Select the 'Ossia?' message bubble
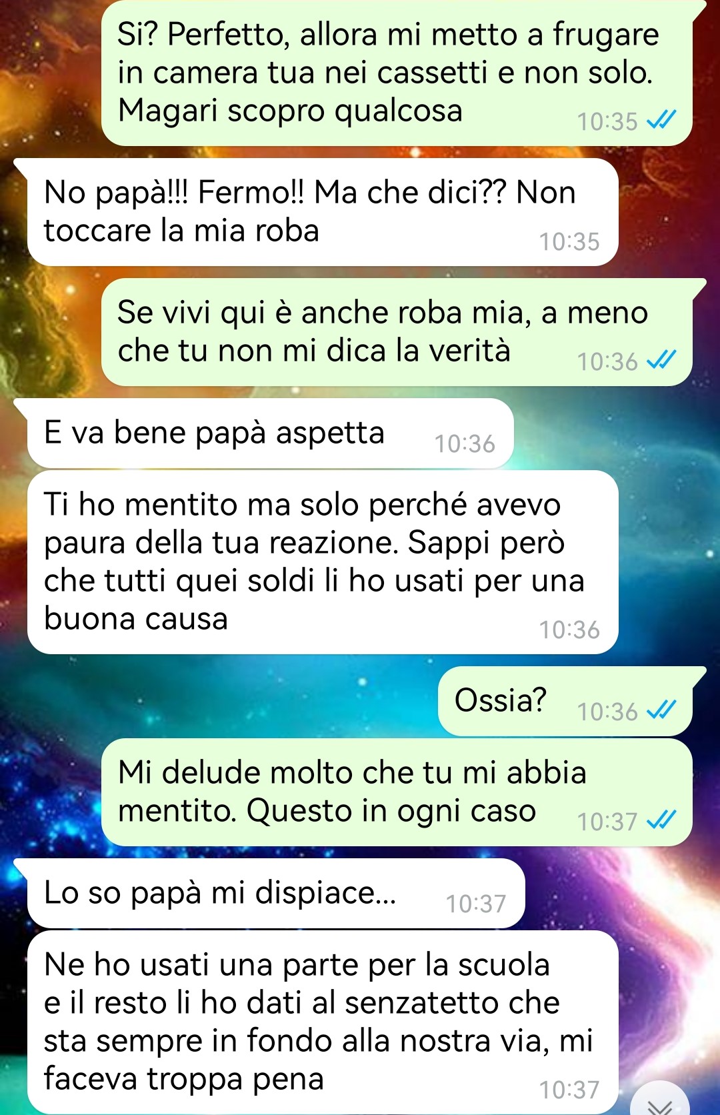The height and width of the screenshot is (1115, 720). pos(565,702)
